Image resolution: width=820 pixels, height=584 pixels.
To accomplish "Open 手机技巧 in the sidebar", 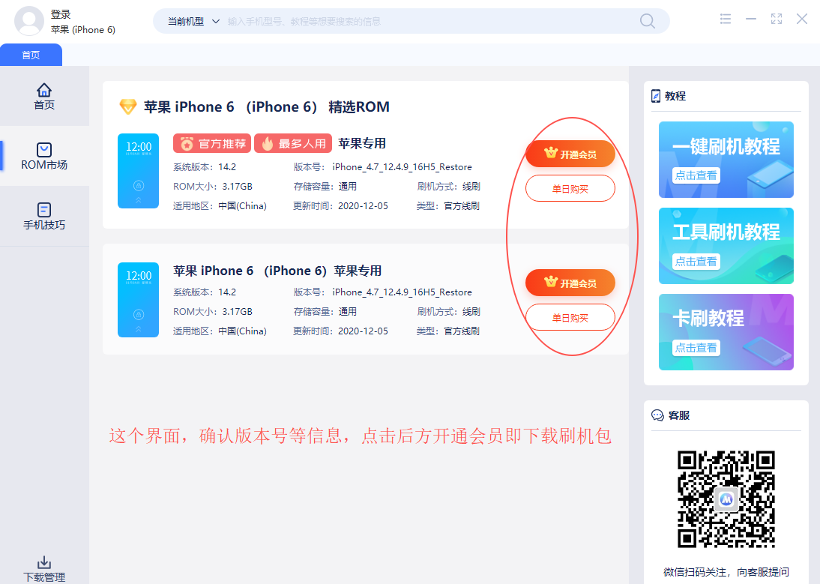I will 44,217.
